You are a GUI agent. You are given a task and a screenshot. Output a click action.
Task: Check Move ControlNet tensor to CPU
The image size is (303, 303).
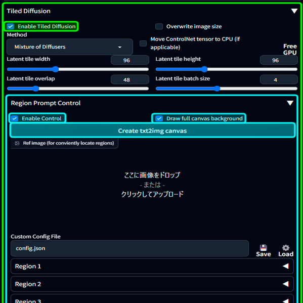pos(143,44)
